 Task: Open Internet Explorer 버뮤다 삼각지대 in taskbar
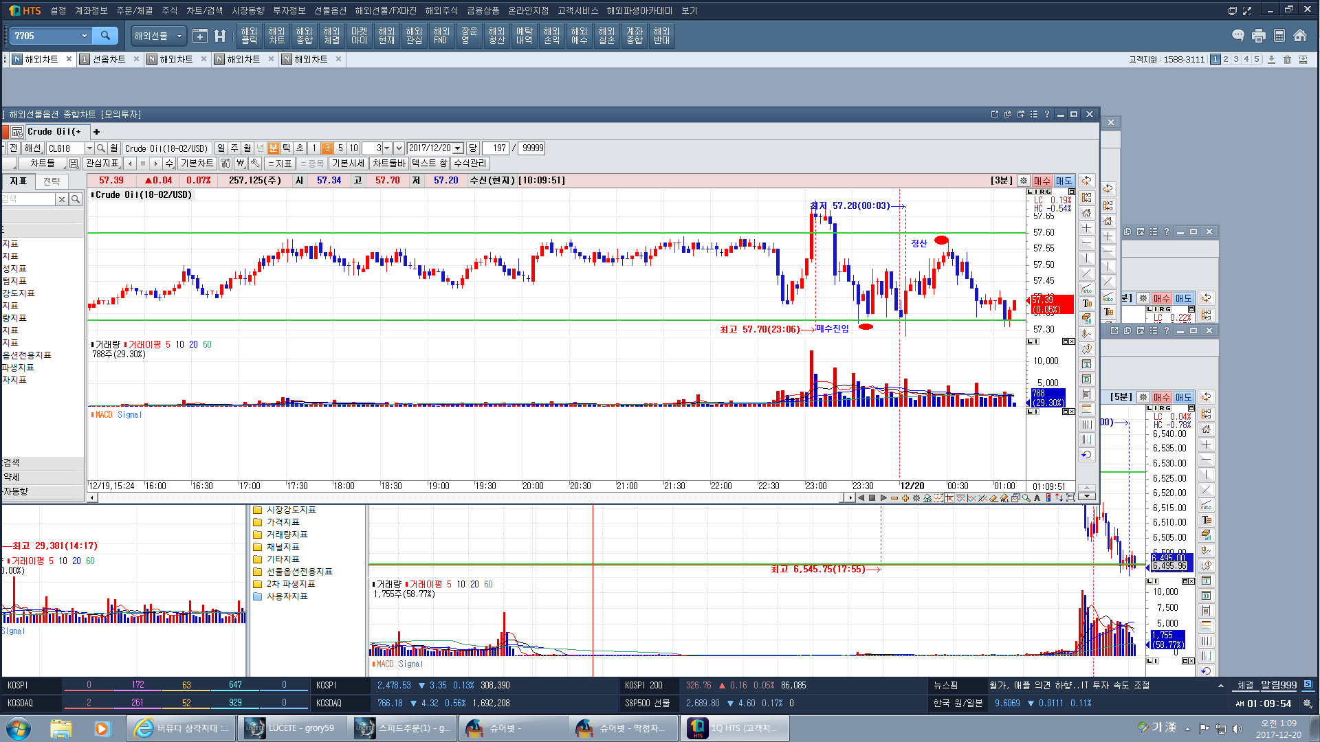(181, 728)
